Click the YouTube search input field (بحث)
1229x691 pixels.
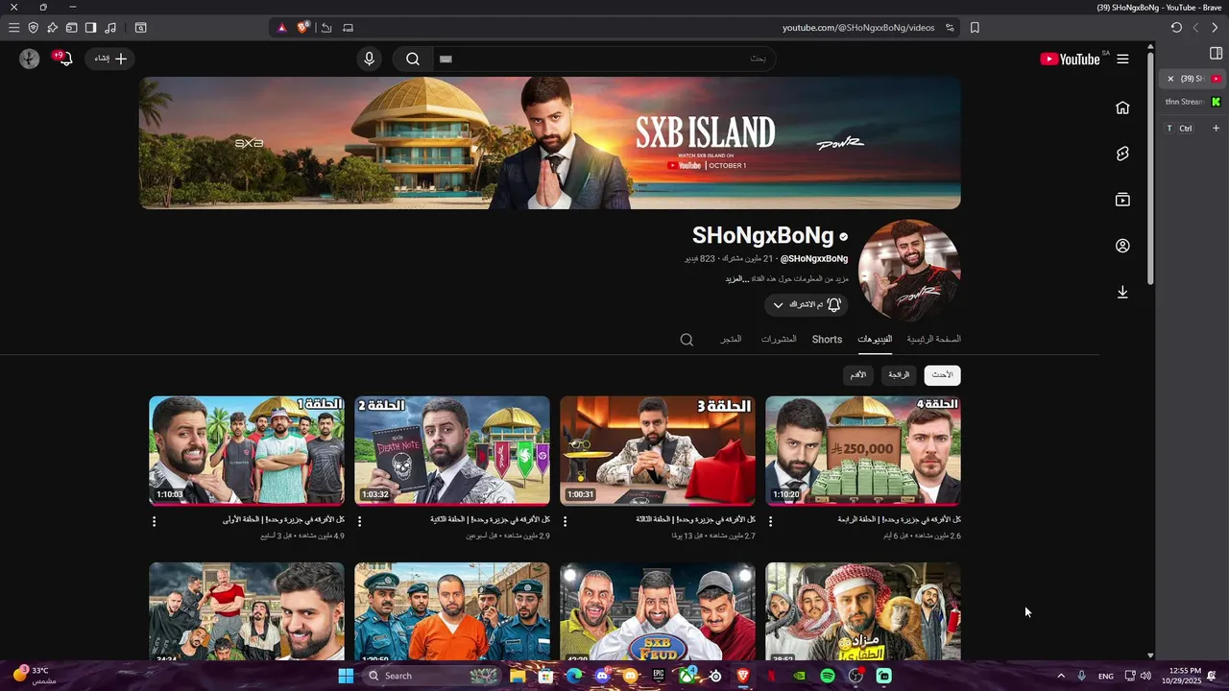point(605,59)
